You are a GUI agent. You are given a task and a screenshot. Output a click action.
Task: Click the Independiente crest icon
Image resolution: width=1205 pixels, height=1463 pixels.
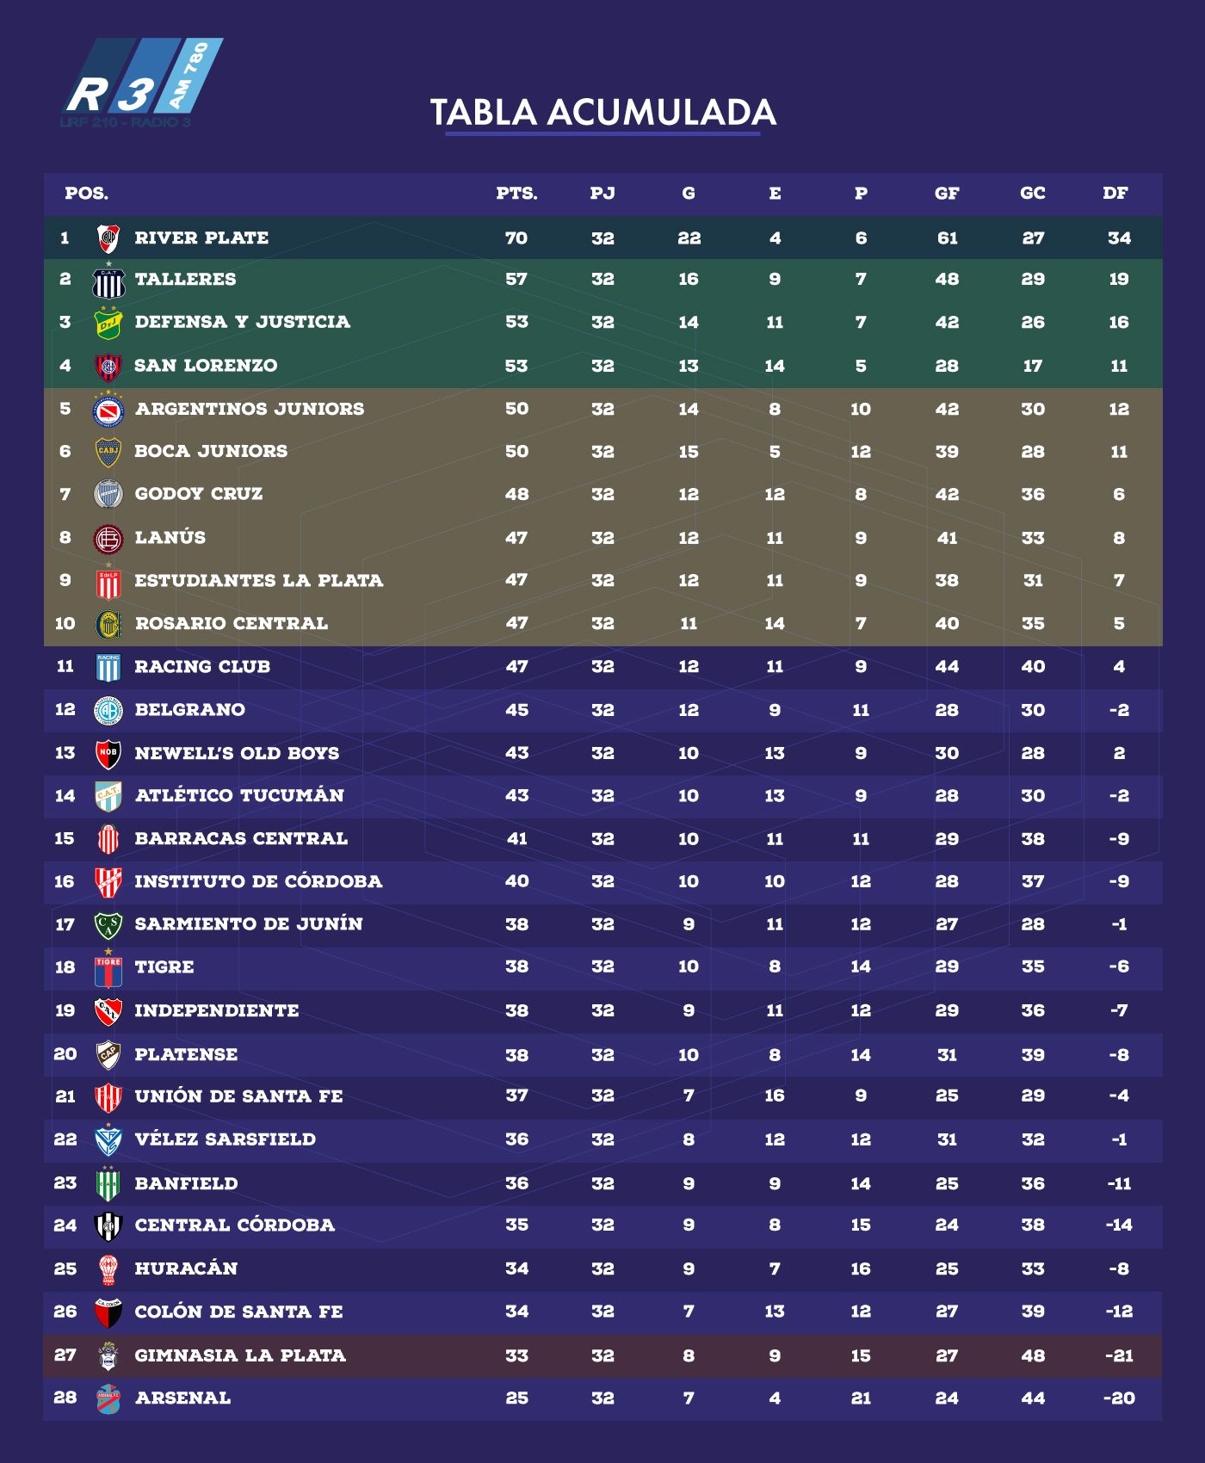click(108, 1011)
